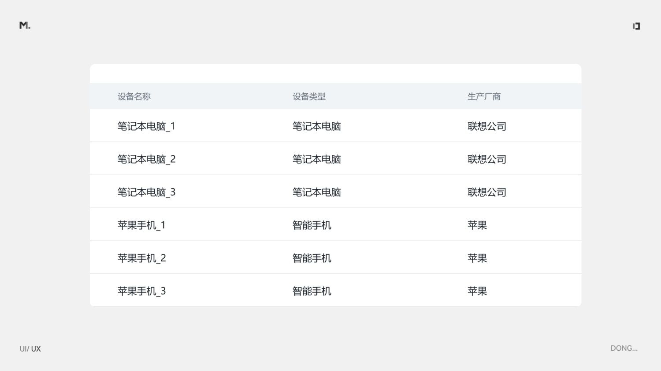Click 苹果 manufacturer in the 苹果手机_1 row
Viewport: 661px width, 371px height.
[477, 225]
